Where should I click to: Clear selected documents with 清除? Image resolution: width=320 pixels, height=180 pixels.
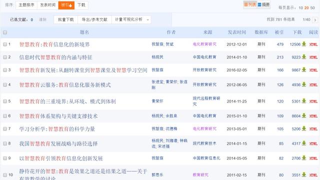click(x=42, y=19)
